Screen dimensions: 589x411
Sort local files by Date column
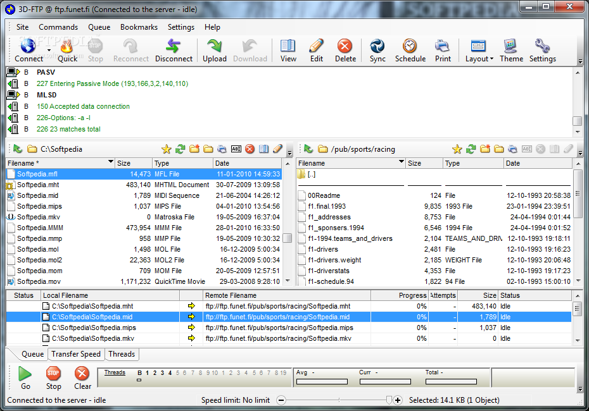247,163
